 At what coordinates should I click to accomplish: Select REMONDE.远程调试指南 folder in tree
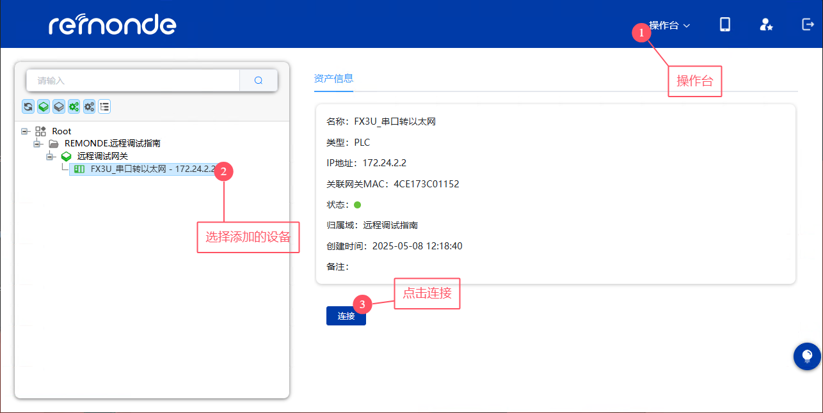(113, 144)
